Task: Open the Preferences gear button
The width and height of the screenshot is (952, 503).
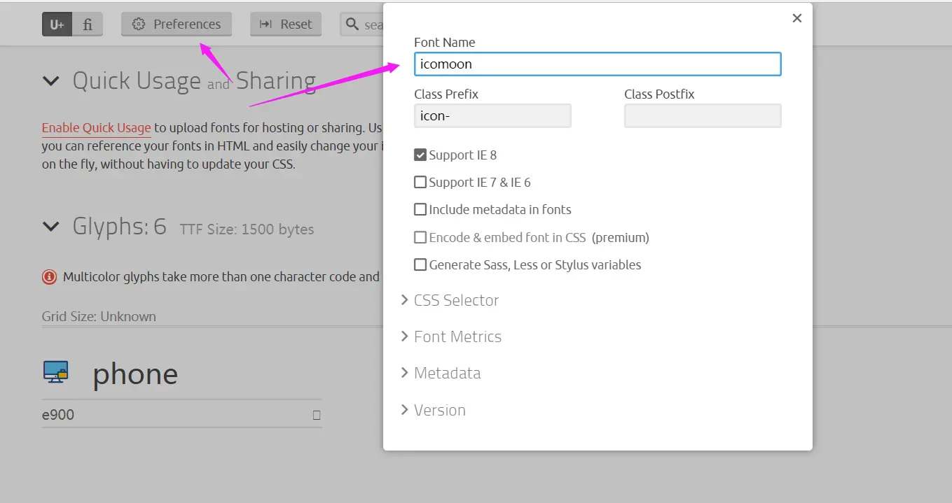Action: pos(177,24)
